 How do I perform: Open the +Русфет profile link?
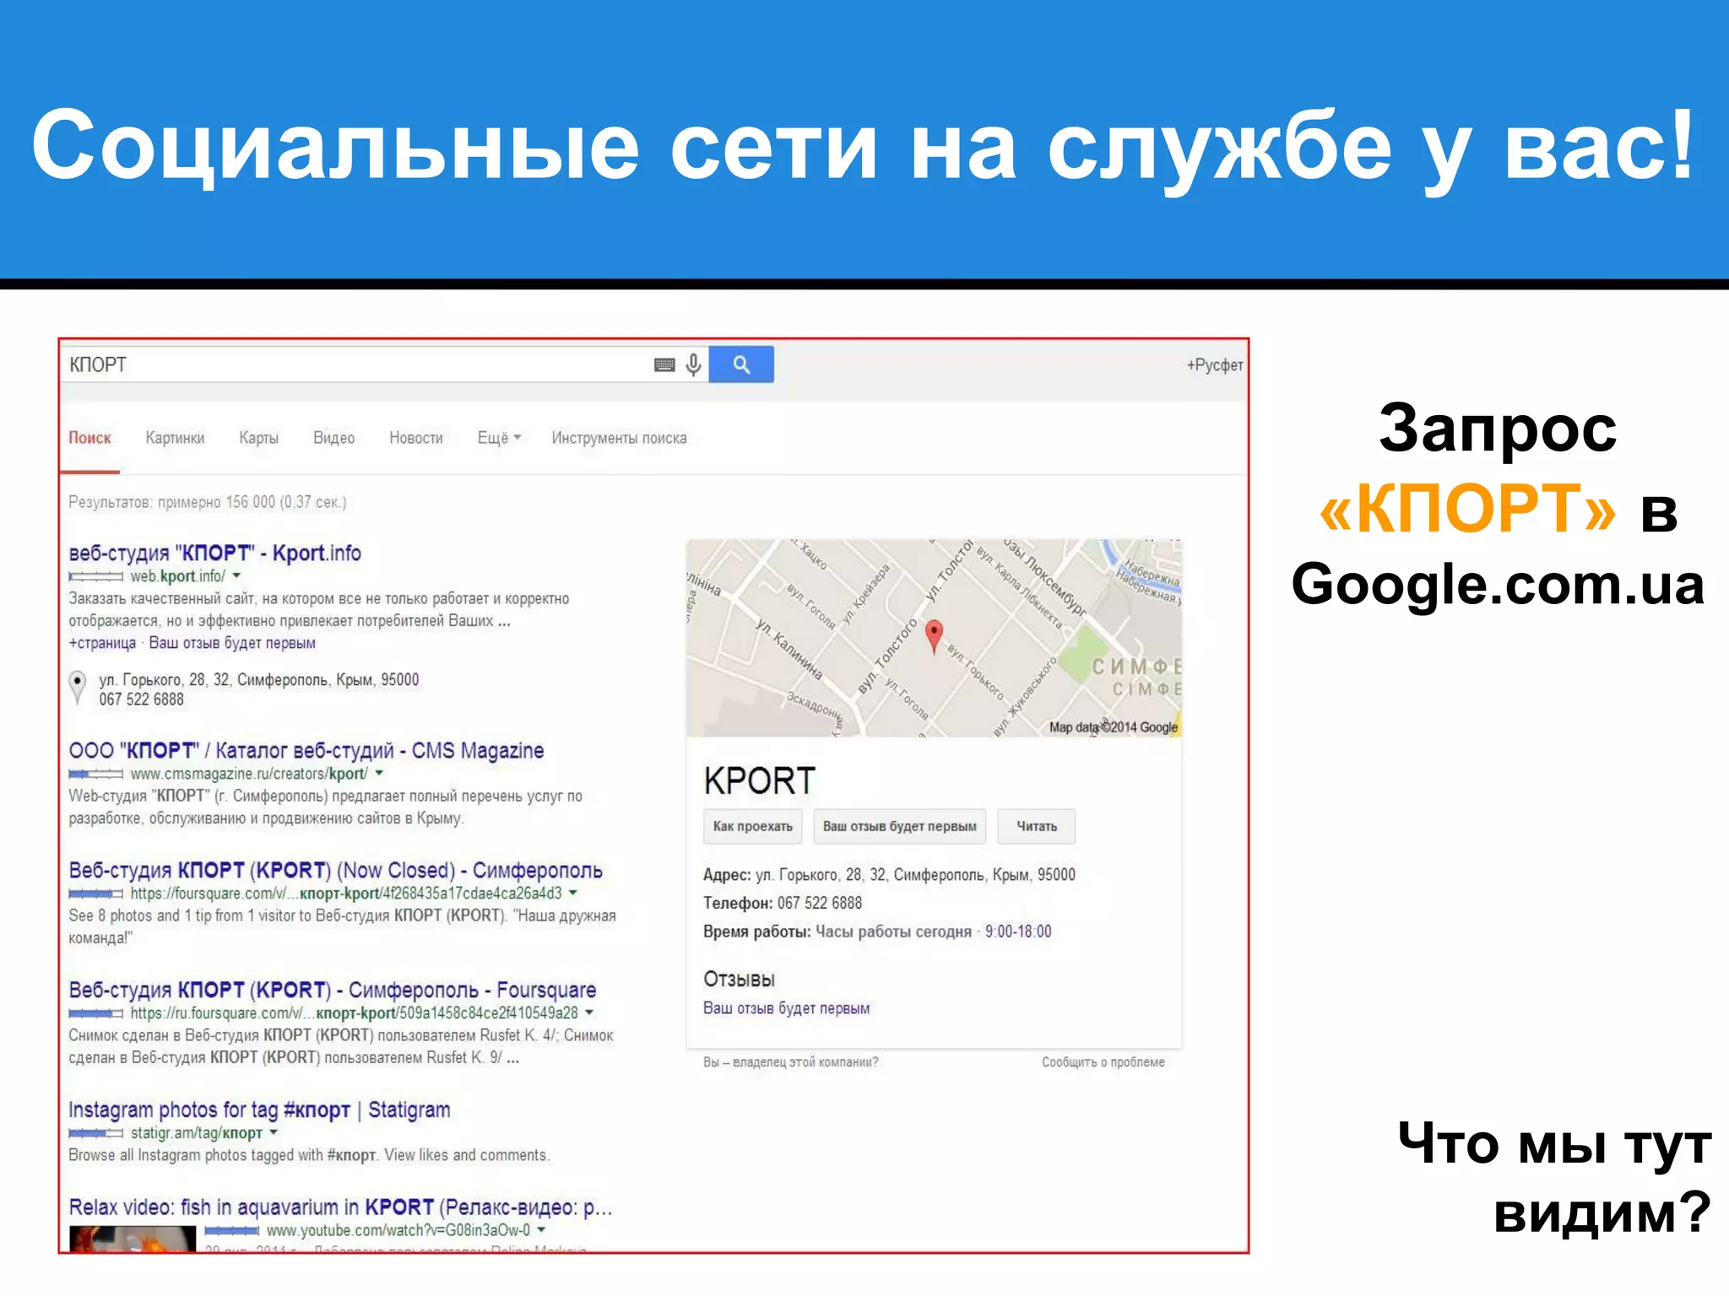point(1215,364)
